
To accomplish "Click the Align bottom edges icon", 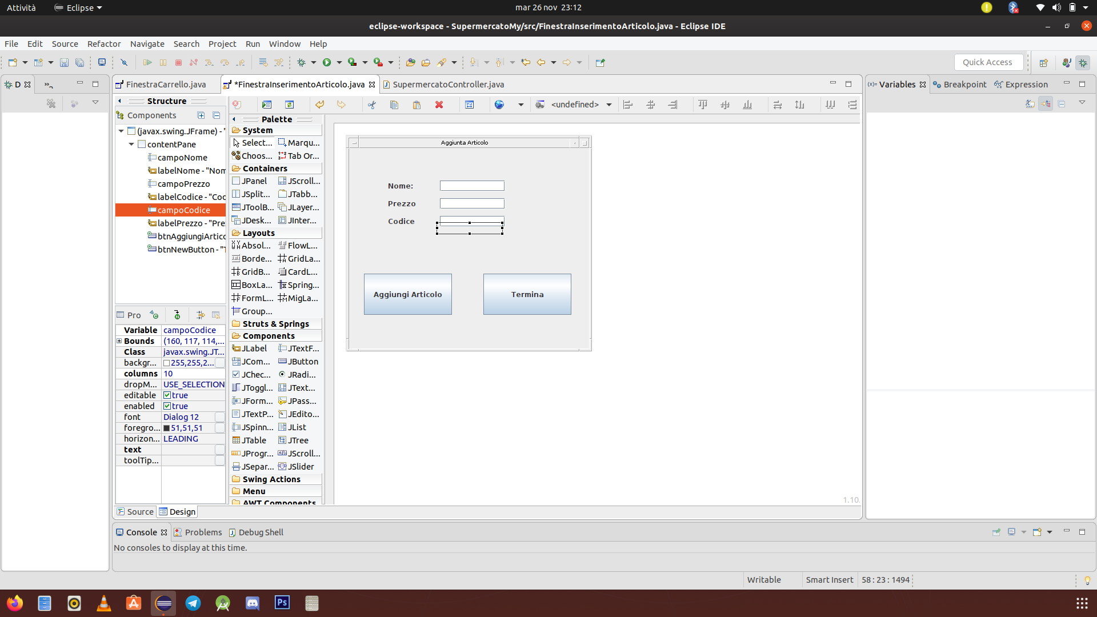I will click(747, 105).
